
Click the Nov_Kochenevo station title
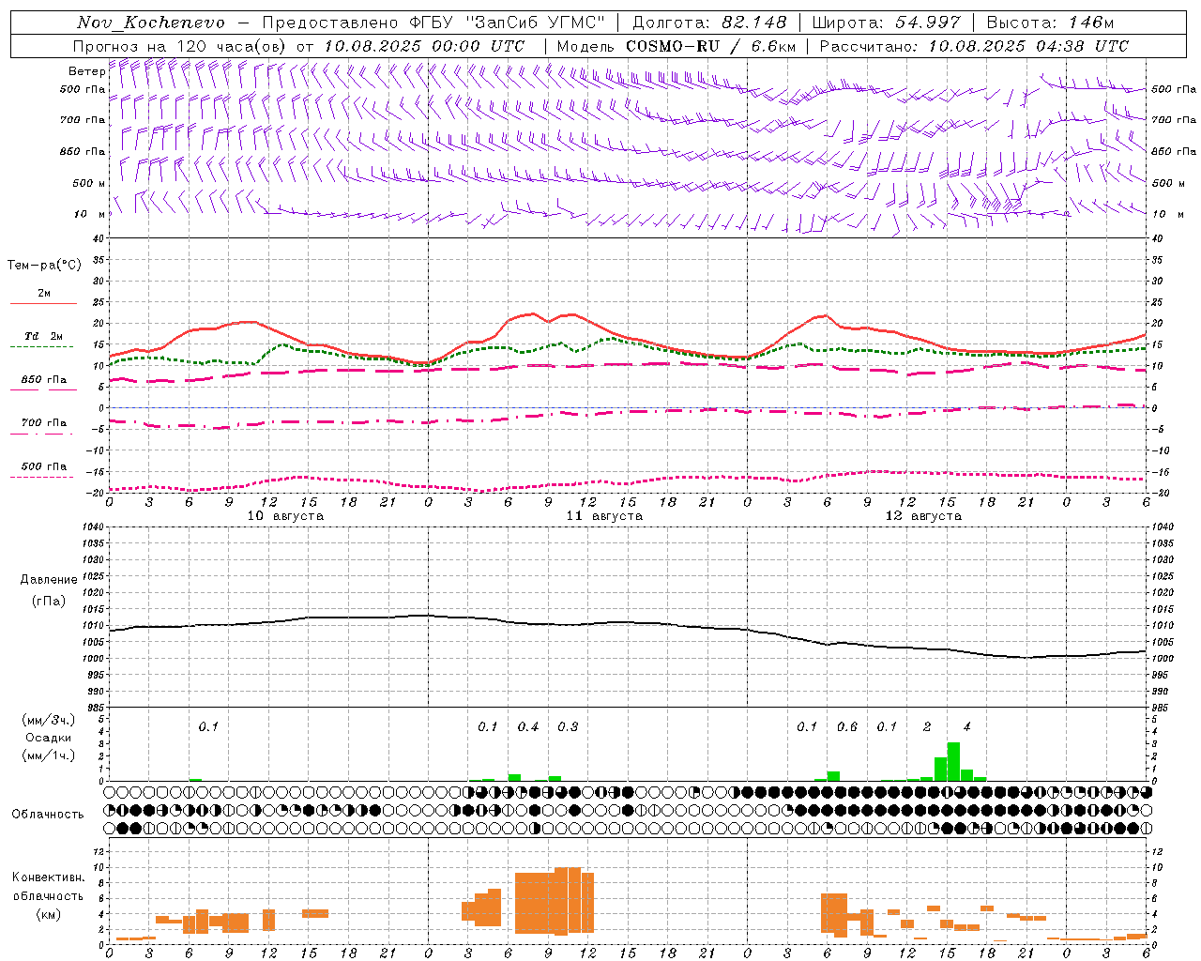click(x=151, y=23)
